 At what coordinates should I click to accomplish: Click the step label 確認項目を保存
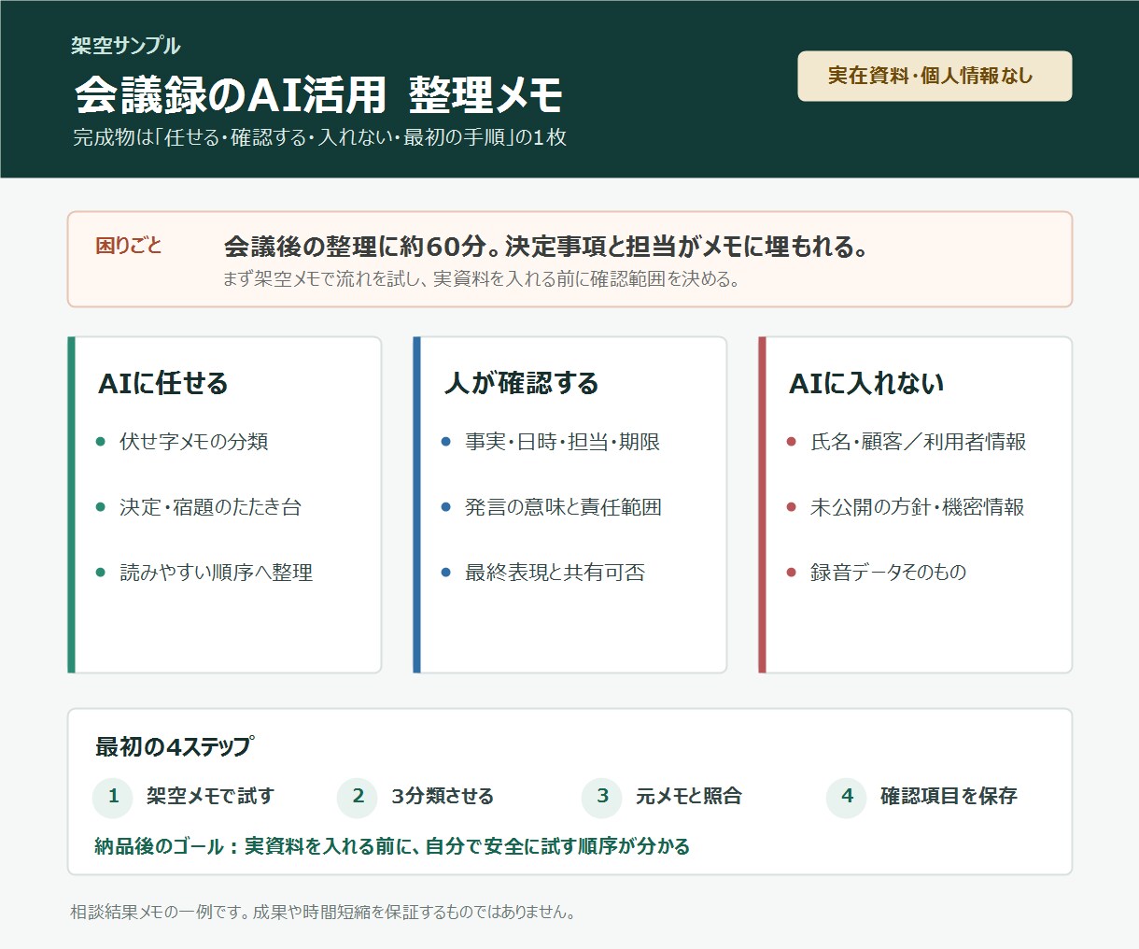tap(949, 797)
